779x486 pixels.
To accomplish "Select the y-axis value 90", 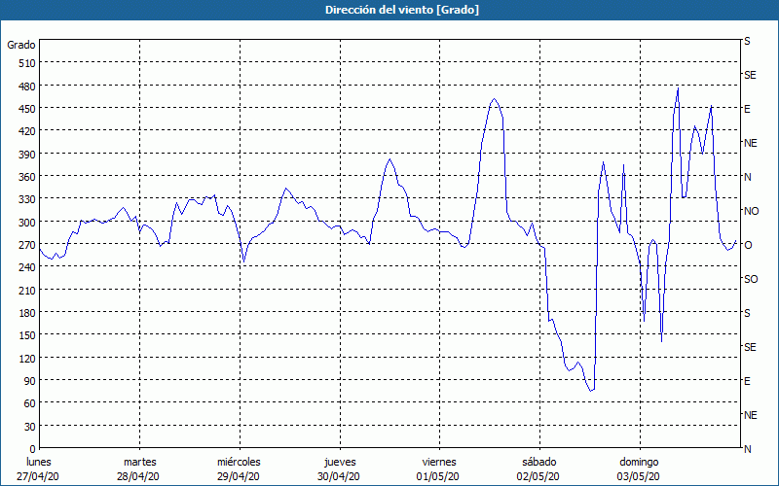I will coord(30,381).
